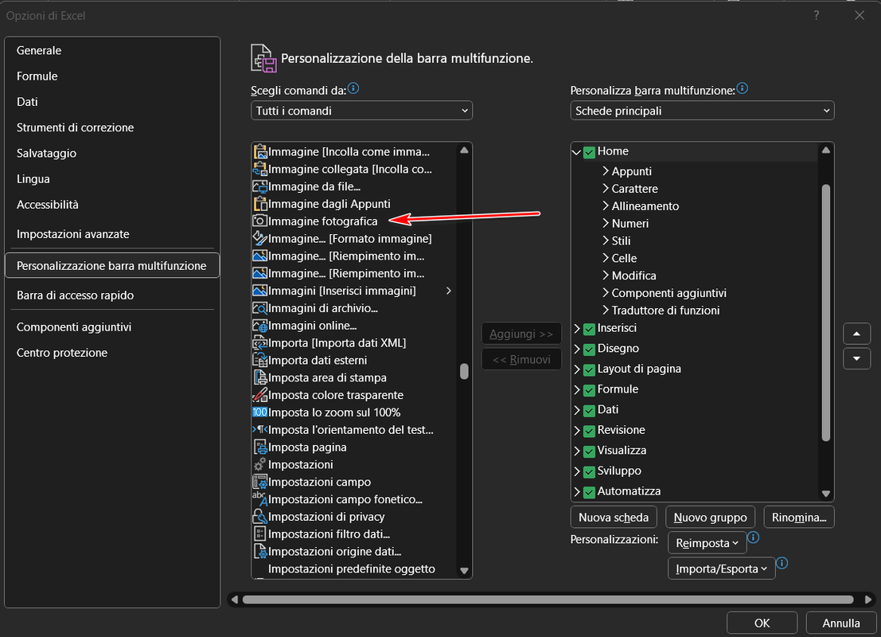Toggle the Sviluppo tab checkbox
Screen dimensions: 881x637
click(x=589, y=471)
